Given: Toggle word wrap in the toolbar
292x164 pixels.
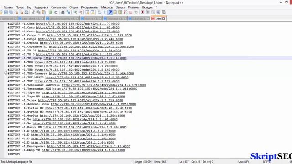Looking at the screenshot, I should [99, 12].
